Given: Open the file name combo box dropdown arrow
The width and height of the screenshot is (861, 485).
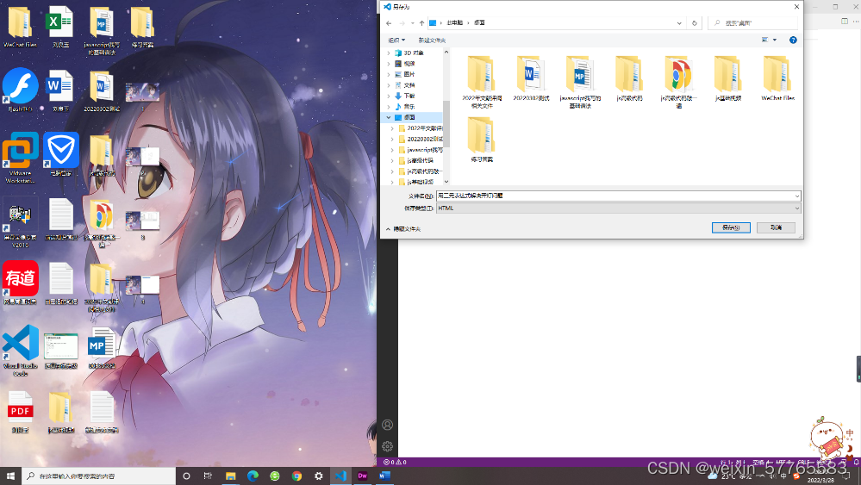Looking at the screenshot, I should (796, 196).
